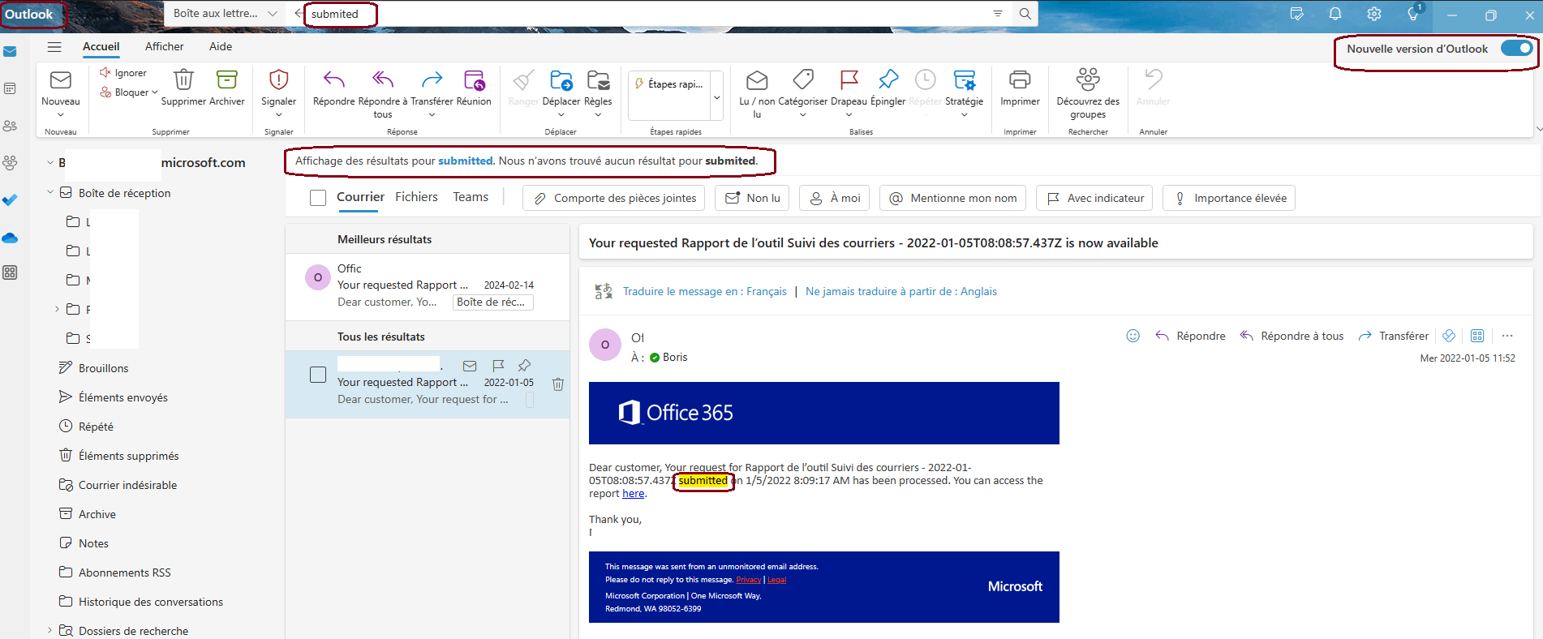Open the OneDrive cloud in left rail
Screen dimensions: 1543x639
pos(10,238)
